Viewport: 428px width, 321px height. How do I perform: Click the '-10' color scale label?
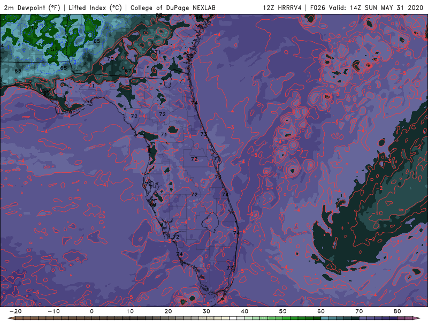click(x=53, y=311)
